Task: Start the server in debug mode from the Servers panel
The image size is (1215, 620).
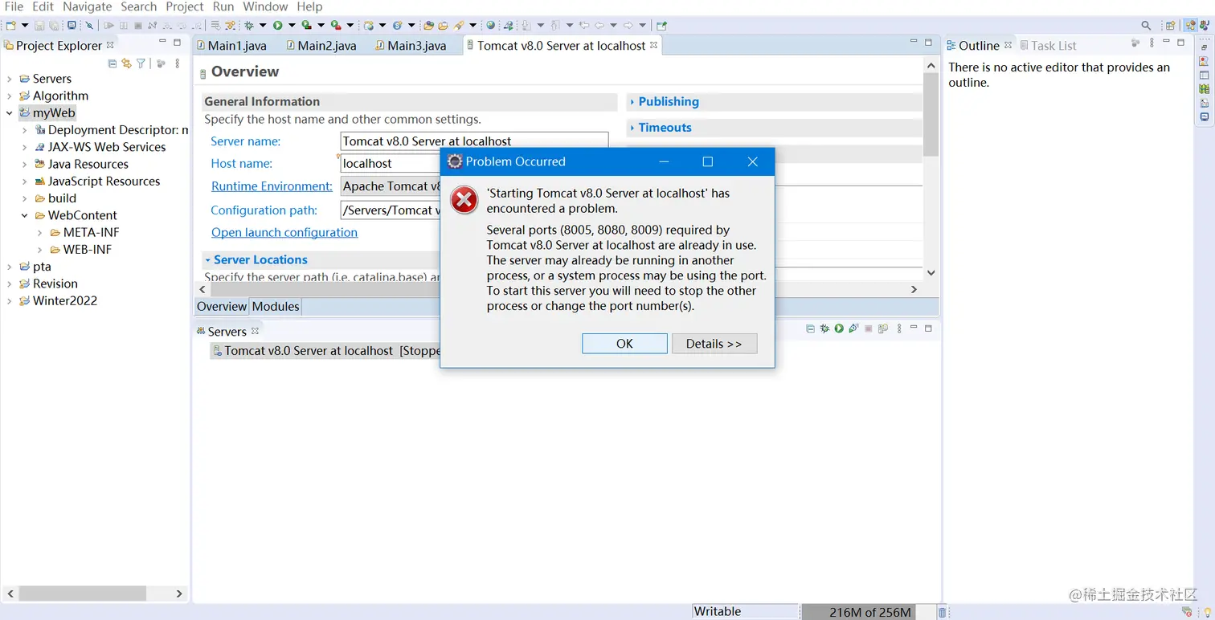Action: pos(824,328)
